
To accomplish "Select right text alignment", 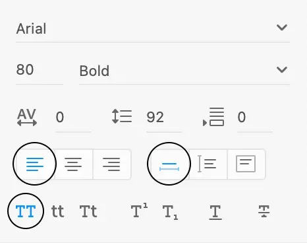I will 111,164.
